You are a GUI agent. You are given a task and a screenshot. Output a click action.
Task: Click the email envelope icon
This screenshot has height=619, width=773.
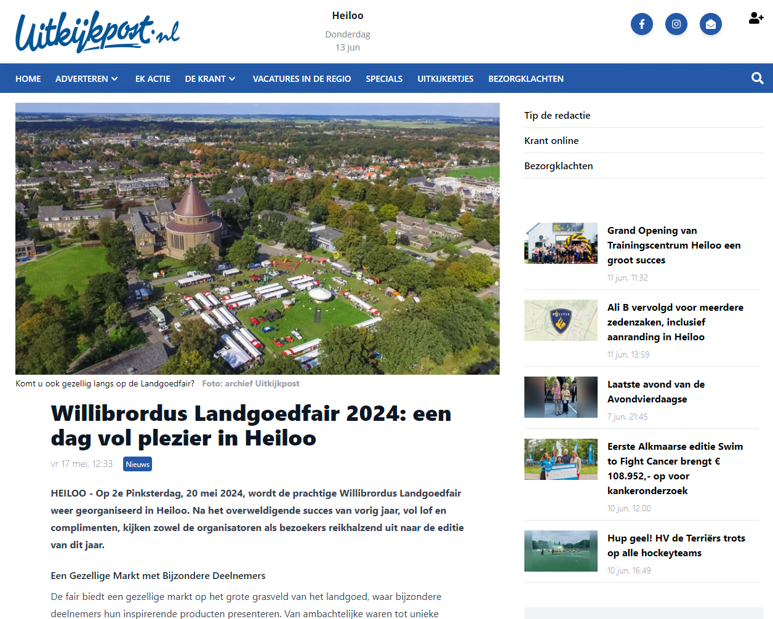coord(710,24)
